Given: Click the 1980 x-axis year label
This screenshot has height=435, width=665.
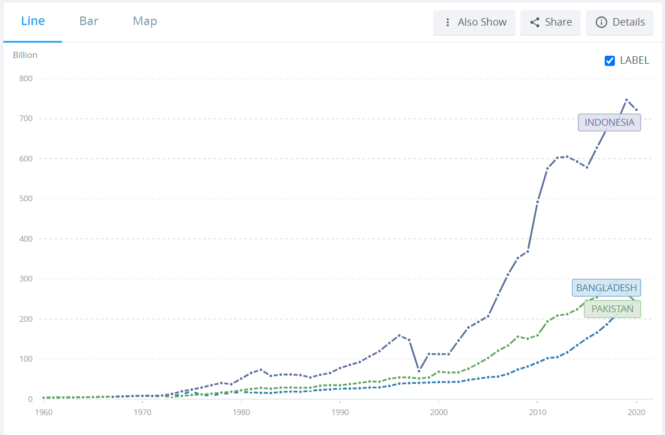Looking at the screenshot, I should coord(241,412).
